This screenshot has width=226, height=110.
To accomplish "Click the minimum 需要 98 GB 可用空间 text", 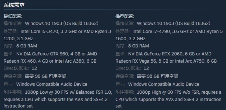I will click(x=45, y=76).
